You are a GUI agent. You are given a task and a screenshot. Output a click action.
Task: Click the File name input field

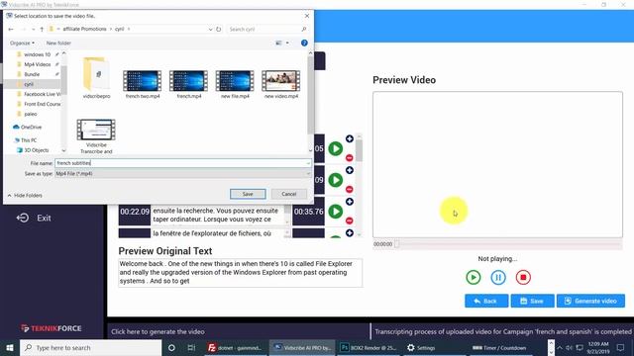pos(180,163)
